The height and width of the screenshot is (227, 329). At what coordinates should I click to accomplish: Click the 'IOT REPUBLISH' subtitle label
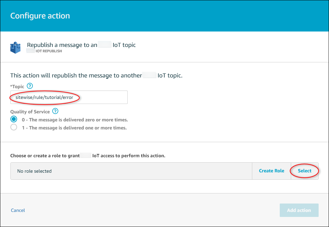click(48, 51)
